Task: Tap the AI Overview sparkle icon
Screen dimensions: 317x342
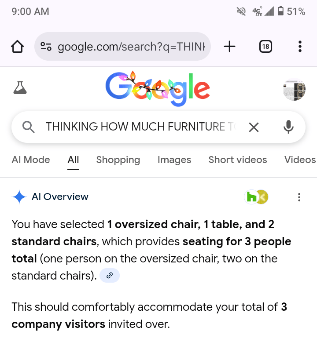Action: tap(19, 197)
